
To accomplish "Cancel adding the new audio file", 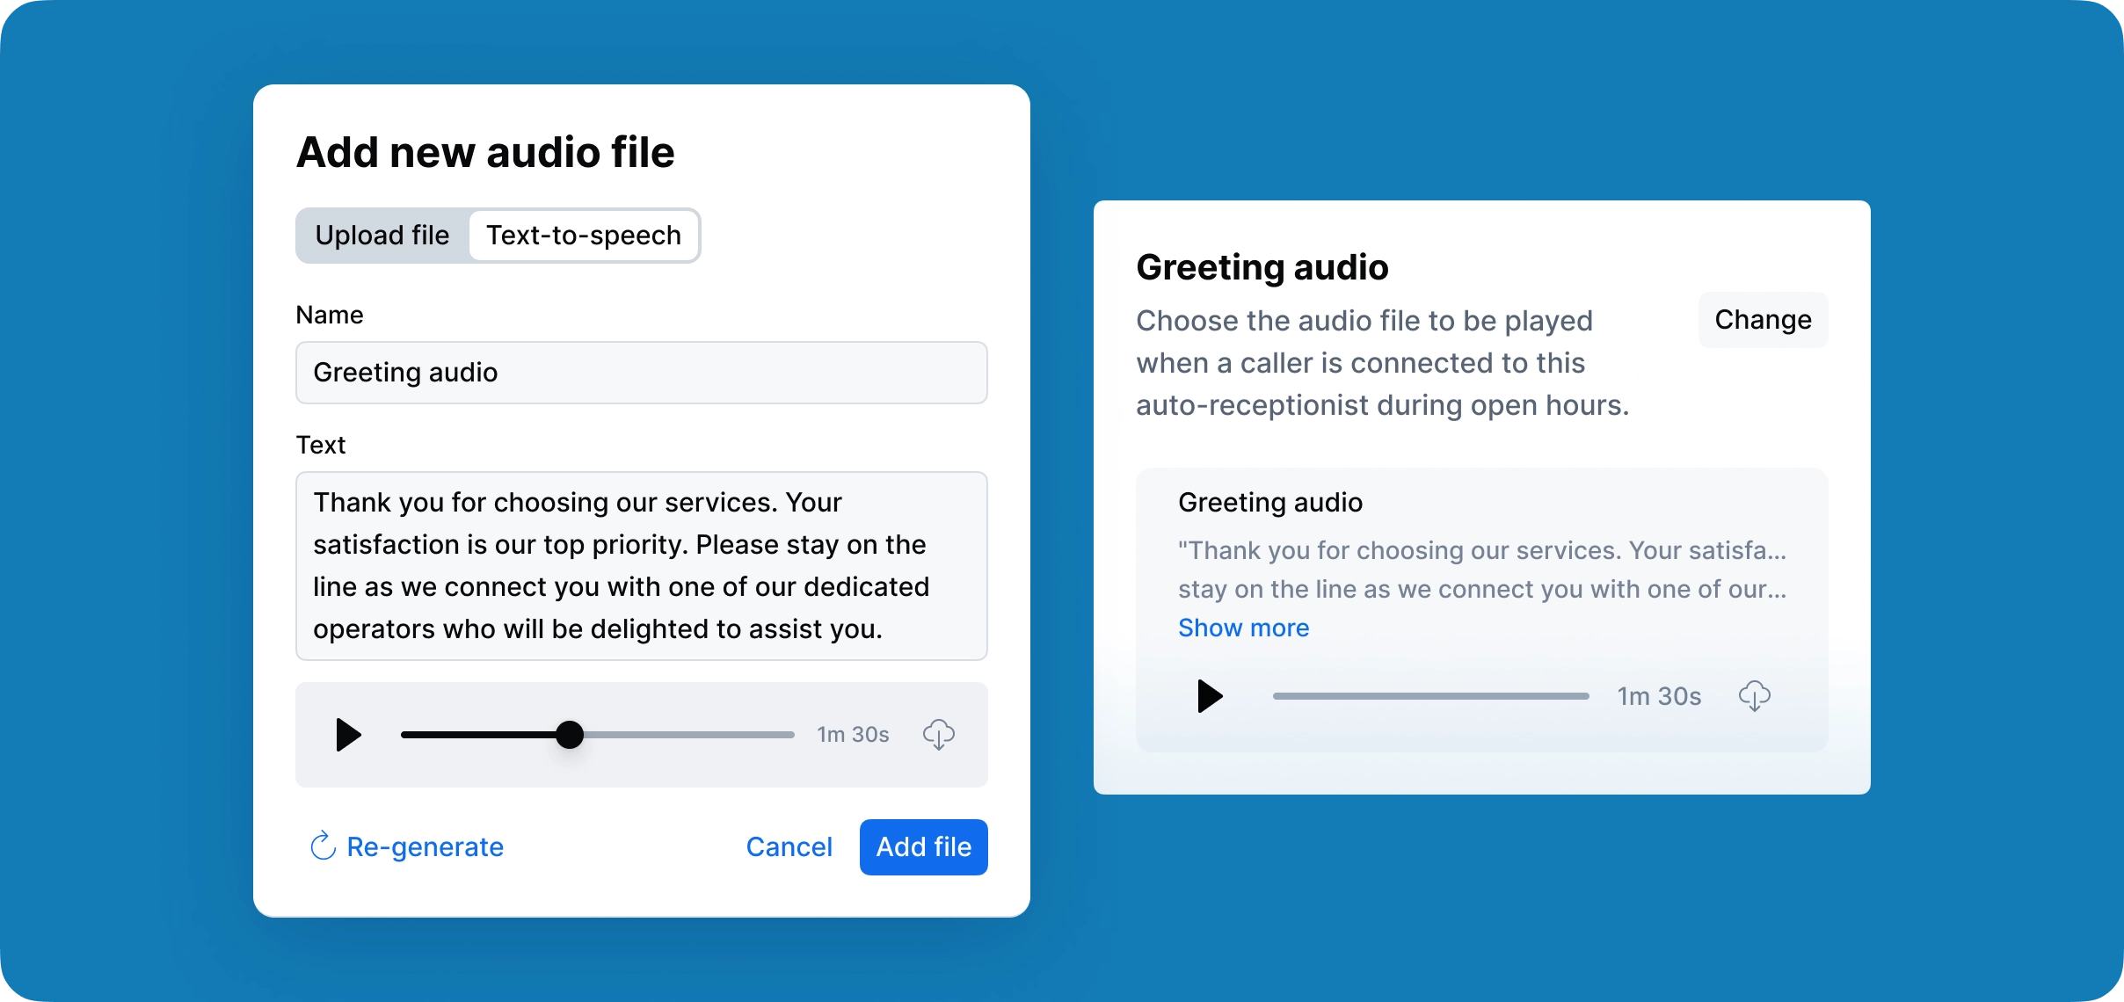I will tap(789, 846).
